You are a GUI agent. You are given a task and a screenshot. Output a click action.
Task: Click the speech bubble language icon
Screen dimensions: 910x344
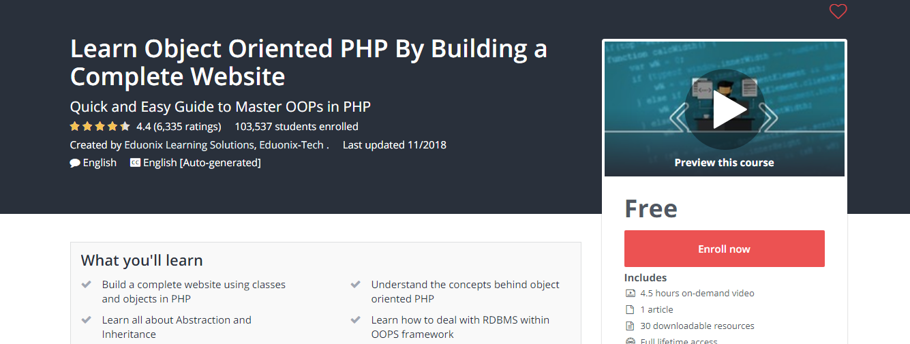[x=75, y=163]
